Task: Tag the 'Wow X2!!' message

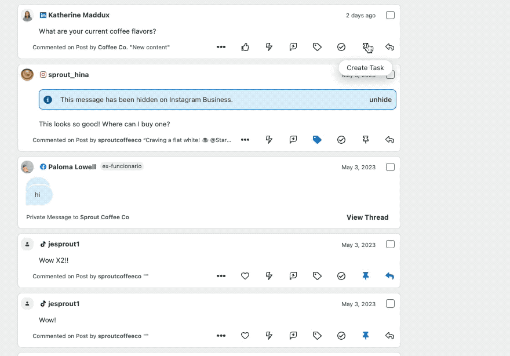Action: pos(317,276)
